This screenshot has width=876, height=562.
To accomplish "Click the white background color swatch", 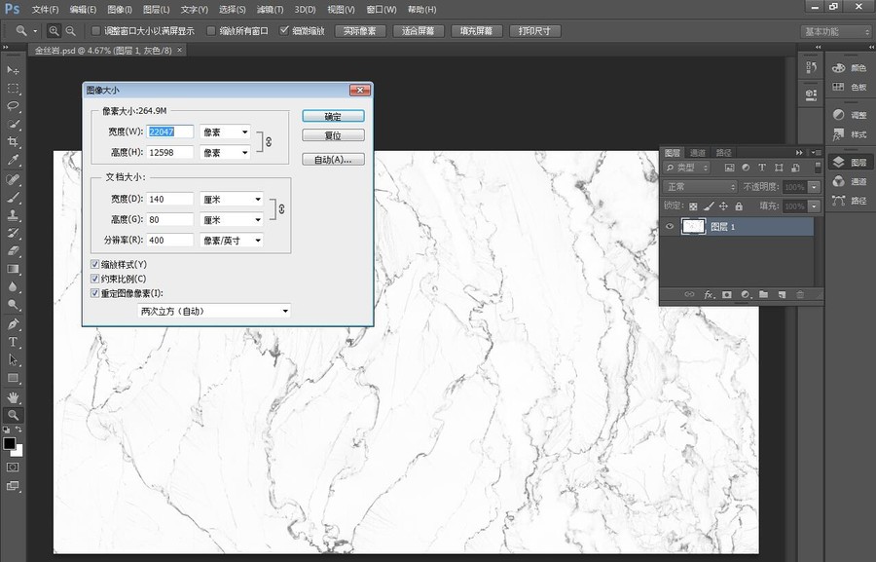I will point(18,451).
